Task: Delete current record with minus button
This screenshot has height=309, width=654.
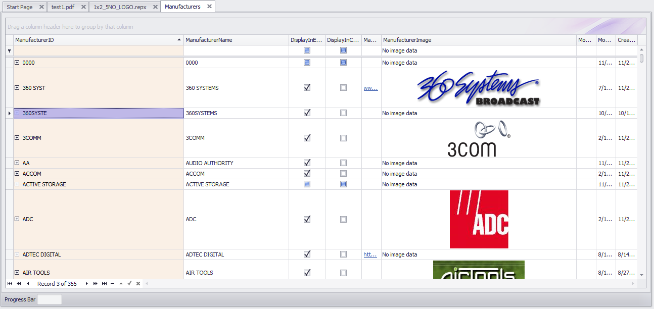Action: point(112,284)
